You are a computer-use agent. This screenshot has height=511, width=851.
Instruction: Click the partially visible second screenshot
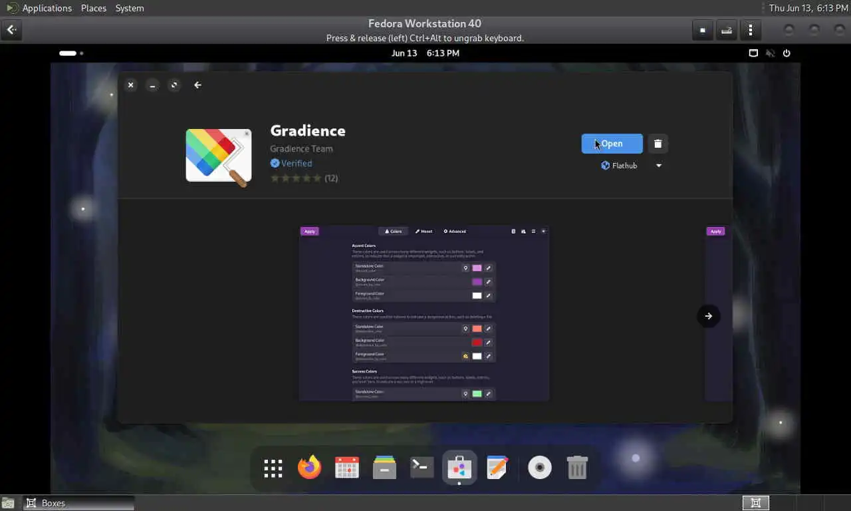[719, 313]
